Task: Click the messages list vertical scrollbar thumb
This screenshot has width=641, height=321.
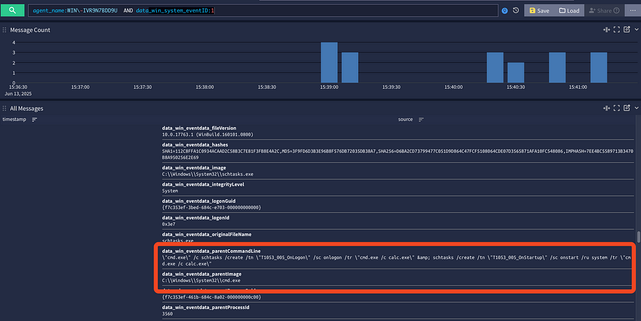Action: (x=638, y=237)
